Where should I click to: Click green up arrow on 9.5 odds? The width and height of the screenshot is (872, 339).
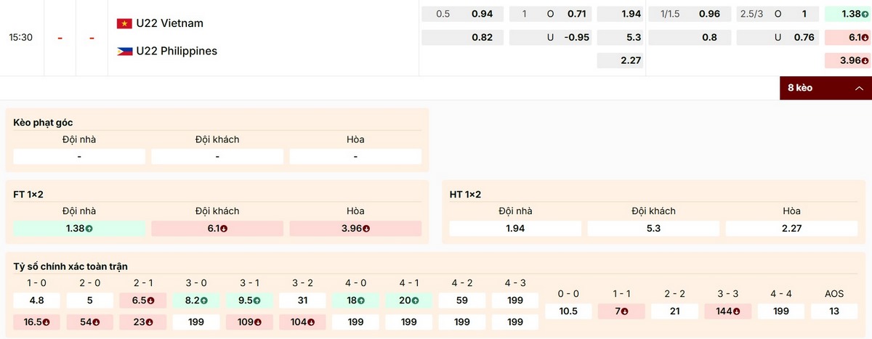257,301
